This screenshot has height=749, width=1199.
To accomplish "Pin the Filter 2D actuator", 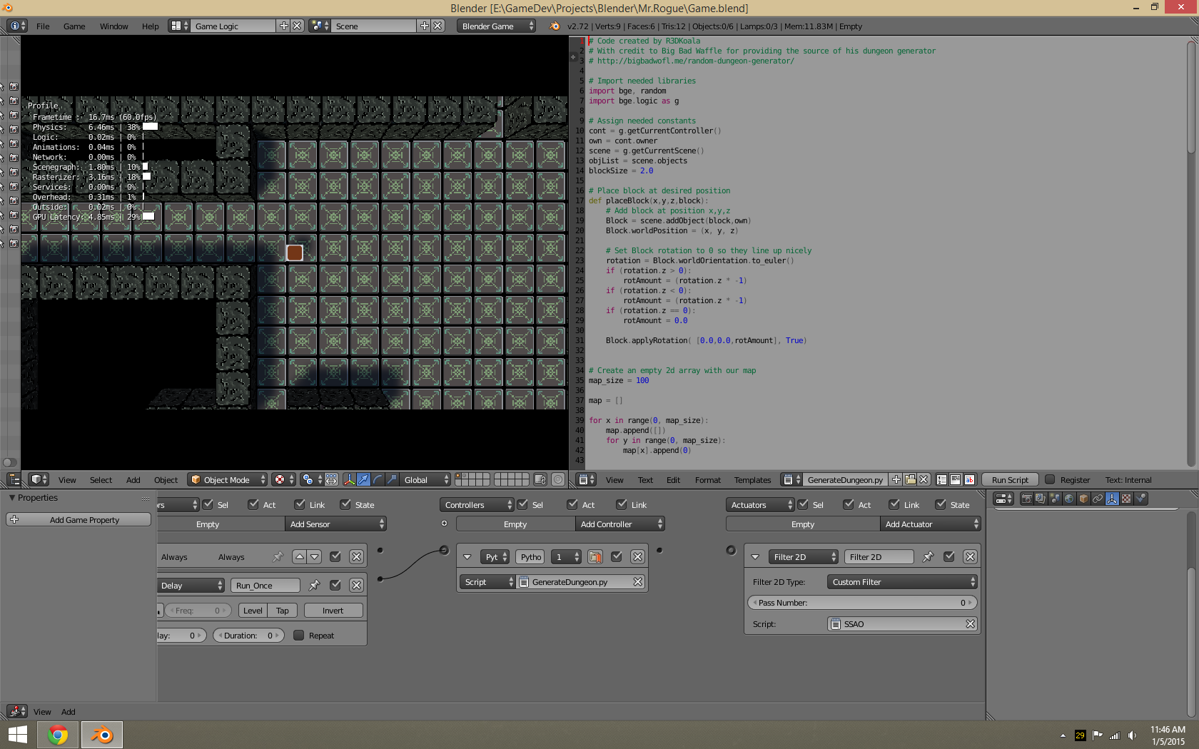I will [928, 557].
